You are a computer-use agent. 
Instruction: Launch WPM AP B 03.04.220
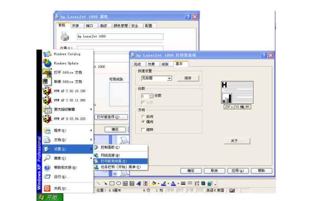point(68,119)
